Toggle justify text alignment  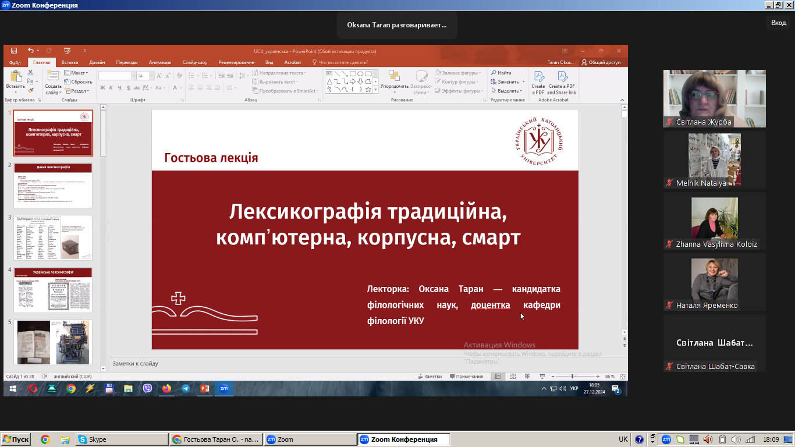[218, 88]
